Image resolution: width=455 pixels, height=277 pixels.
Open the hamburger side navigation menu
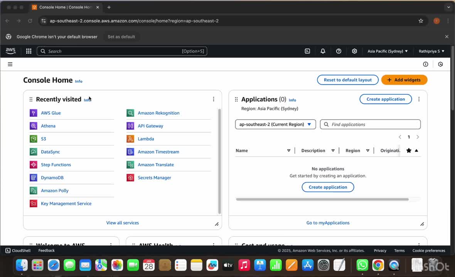(10, 64)
